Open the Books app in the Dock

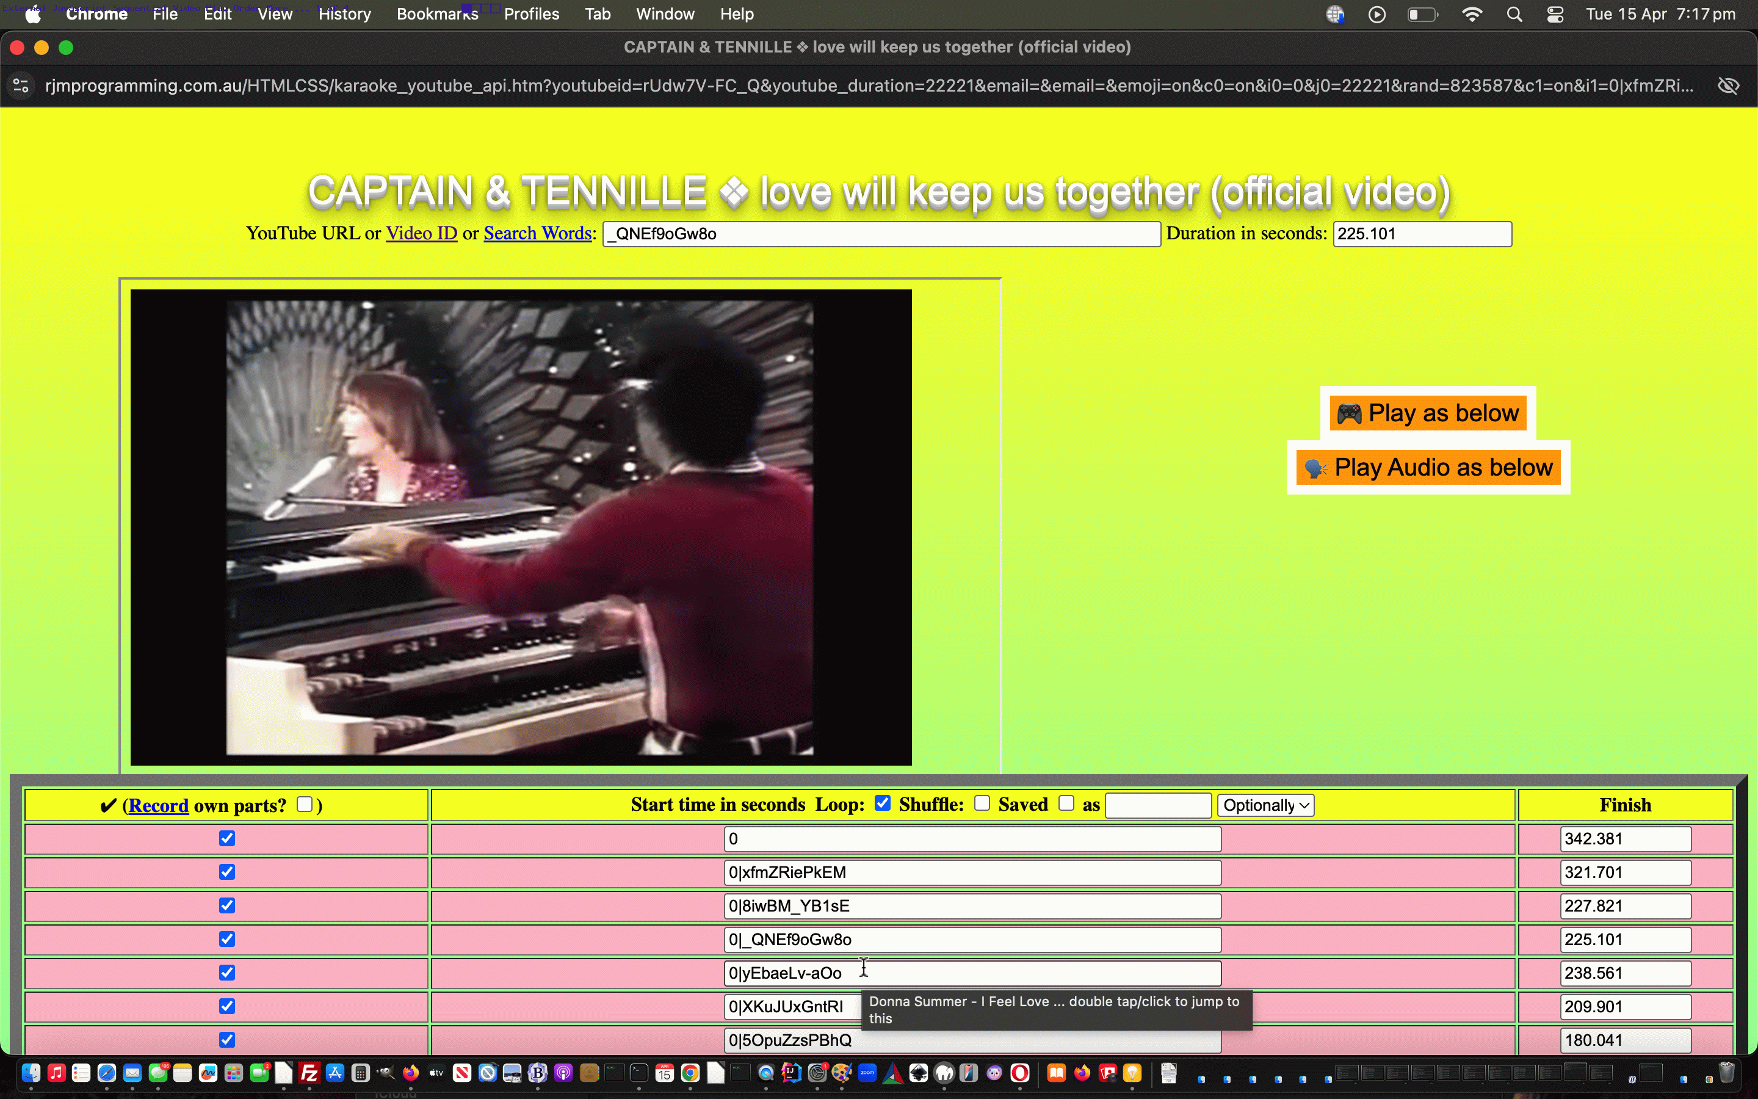(1056, 1073)
